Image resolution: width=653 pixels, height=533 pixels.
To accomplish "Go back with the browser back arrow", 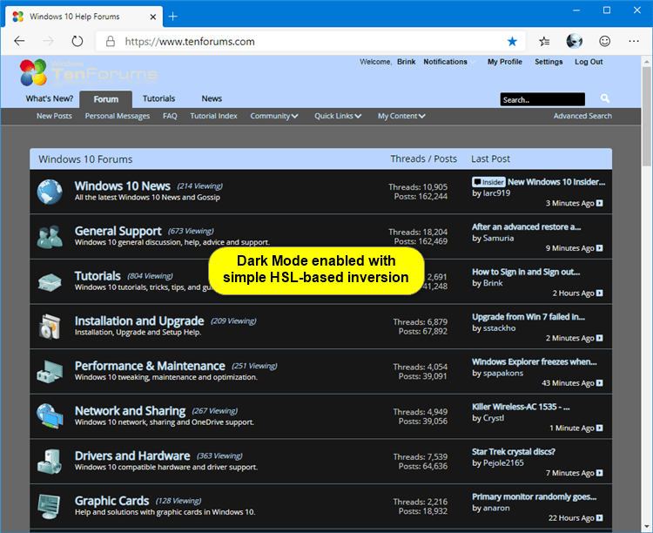I will pos(19,41).
